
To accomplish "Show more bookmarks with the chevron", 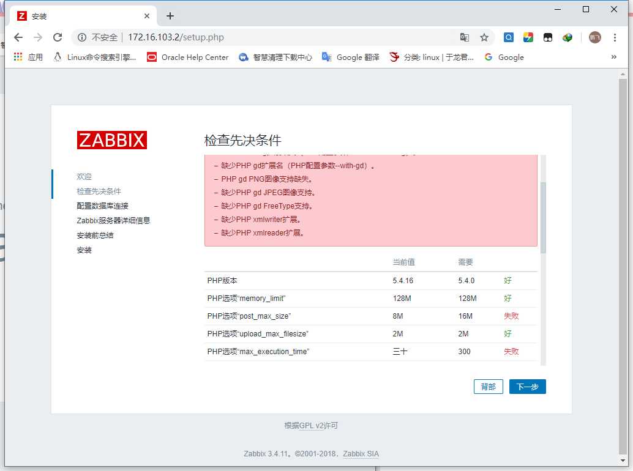I will (x=613, y=57).
